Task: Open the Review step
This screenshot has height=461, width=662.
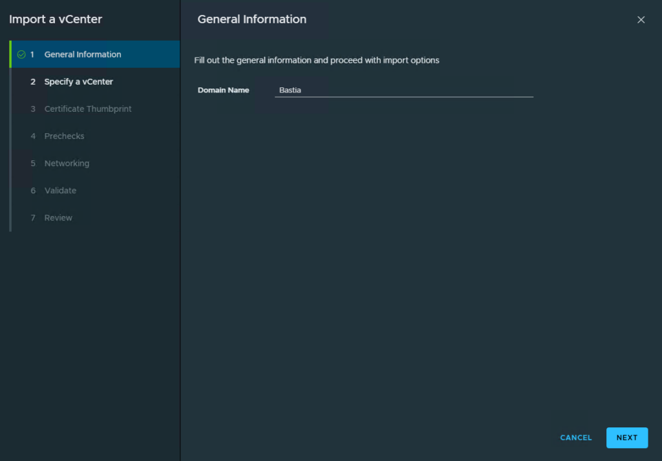Action: tap(58, 218)
